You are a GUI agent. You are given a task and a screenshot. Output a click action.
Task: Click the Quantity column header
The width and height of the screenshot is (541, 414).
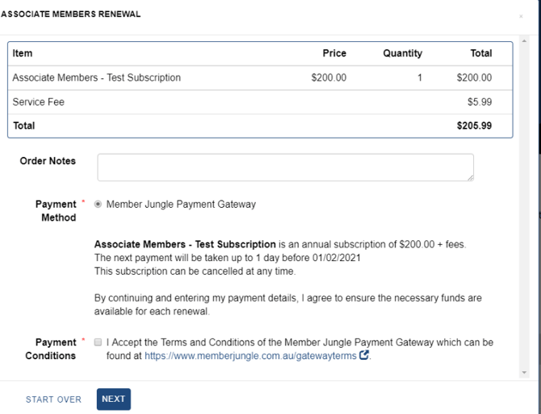point(402,53)
